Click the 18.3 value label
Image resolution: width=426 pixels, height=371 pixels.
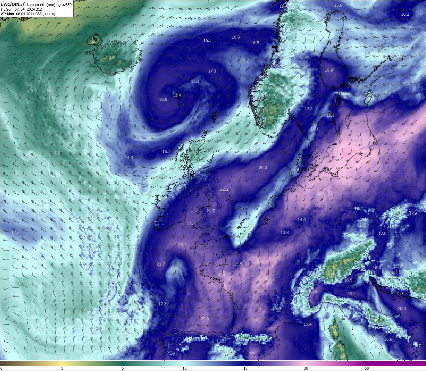pos(358,208)
